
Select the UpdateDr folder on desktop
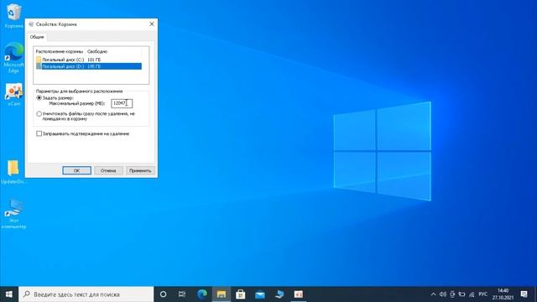[x=13, y=172]
